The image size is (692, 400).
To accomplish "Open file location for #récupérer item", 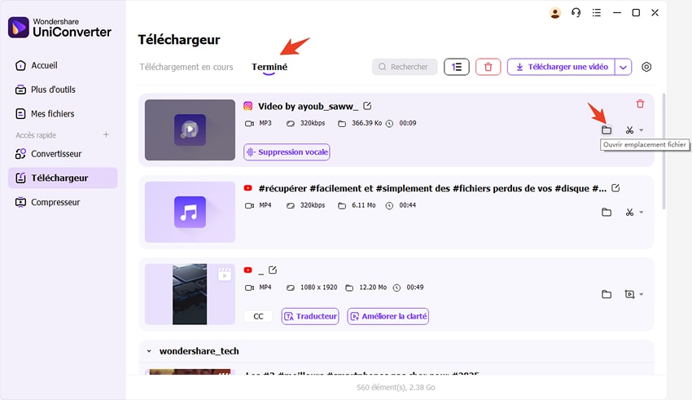I will coord(607,213).
